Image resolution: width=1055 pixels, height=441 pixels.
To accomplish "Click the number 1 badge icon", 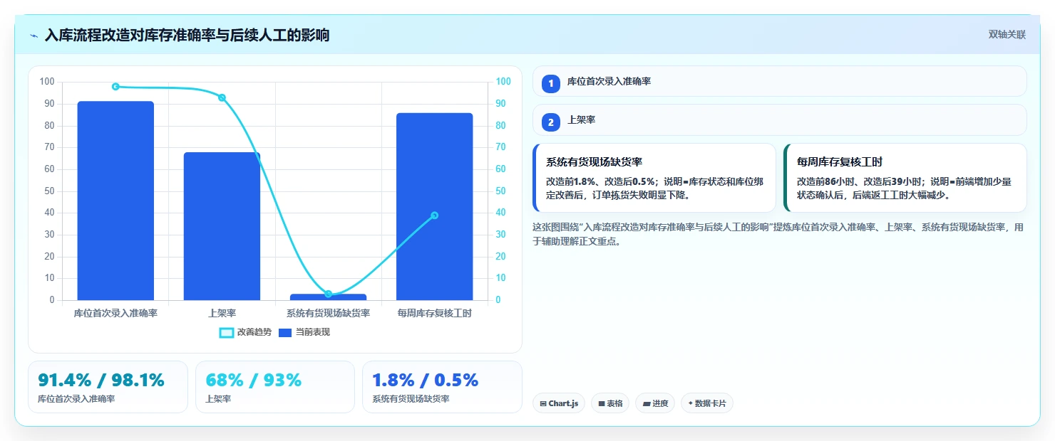I will coord(551,83).
